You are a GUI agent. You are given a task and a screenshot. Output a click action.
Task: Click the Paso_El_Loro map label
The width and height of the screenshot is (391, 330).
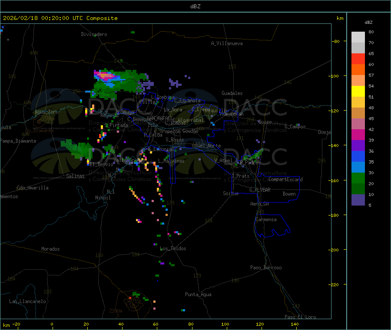tap(301, 317)
